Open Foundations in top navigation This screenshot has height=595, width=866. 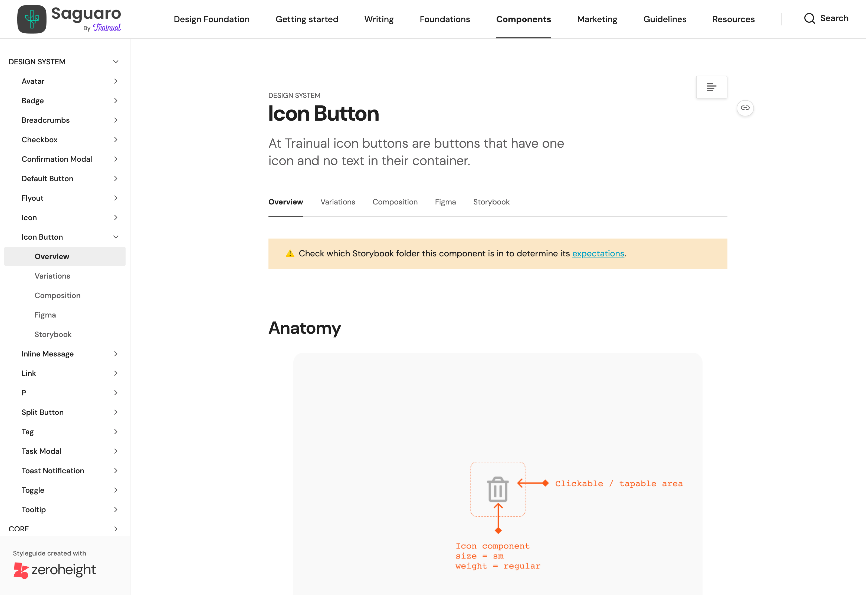445,19
